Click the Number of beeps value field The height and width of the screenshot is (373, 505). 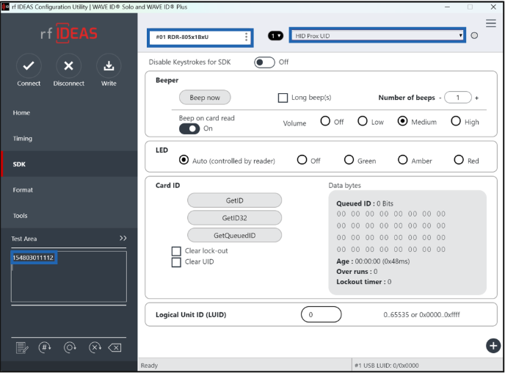[458, 98]
